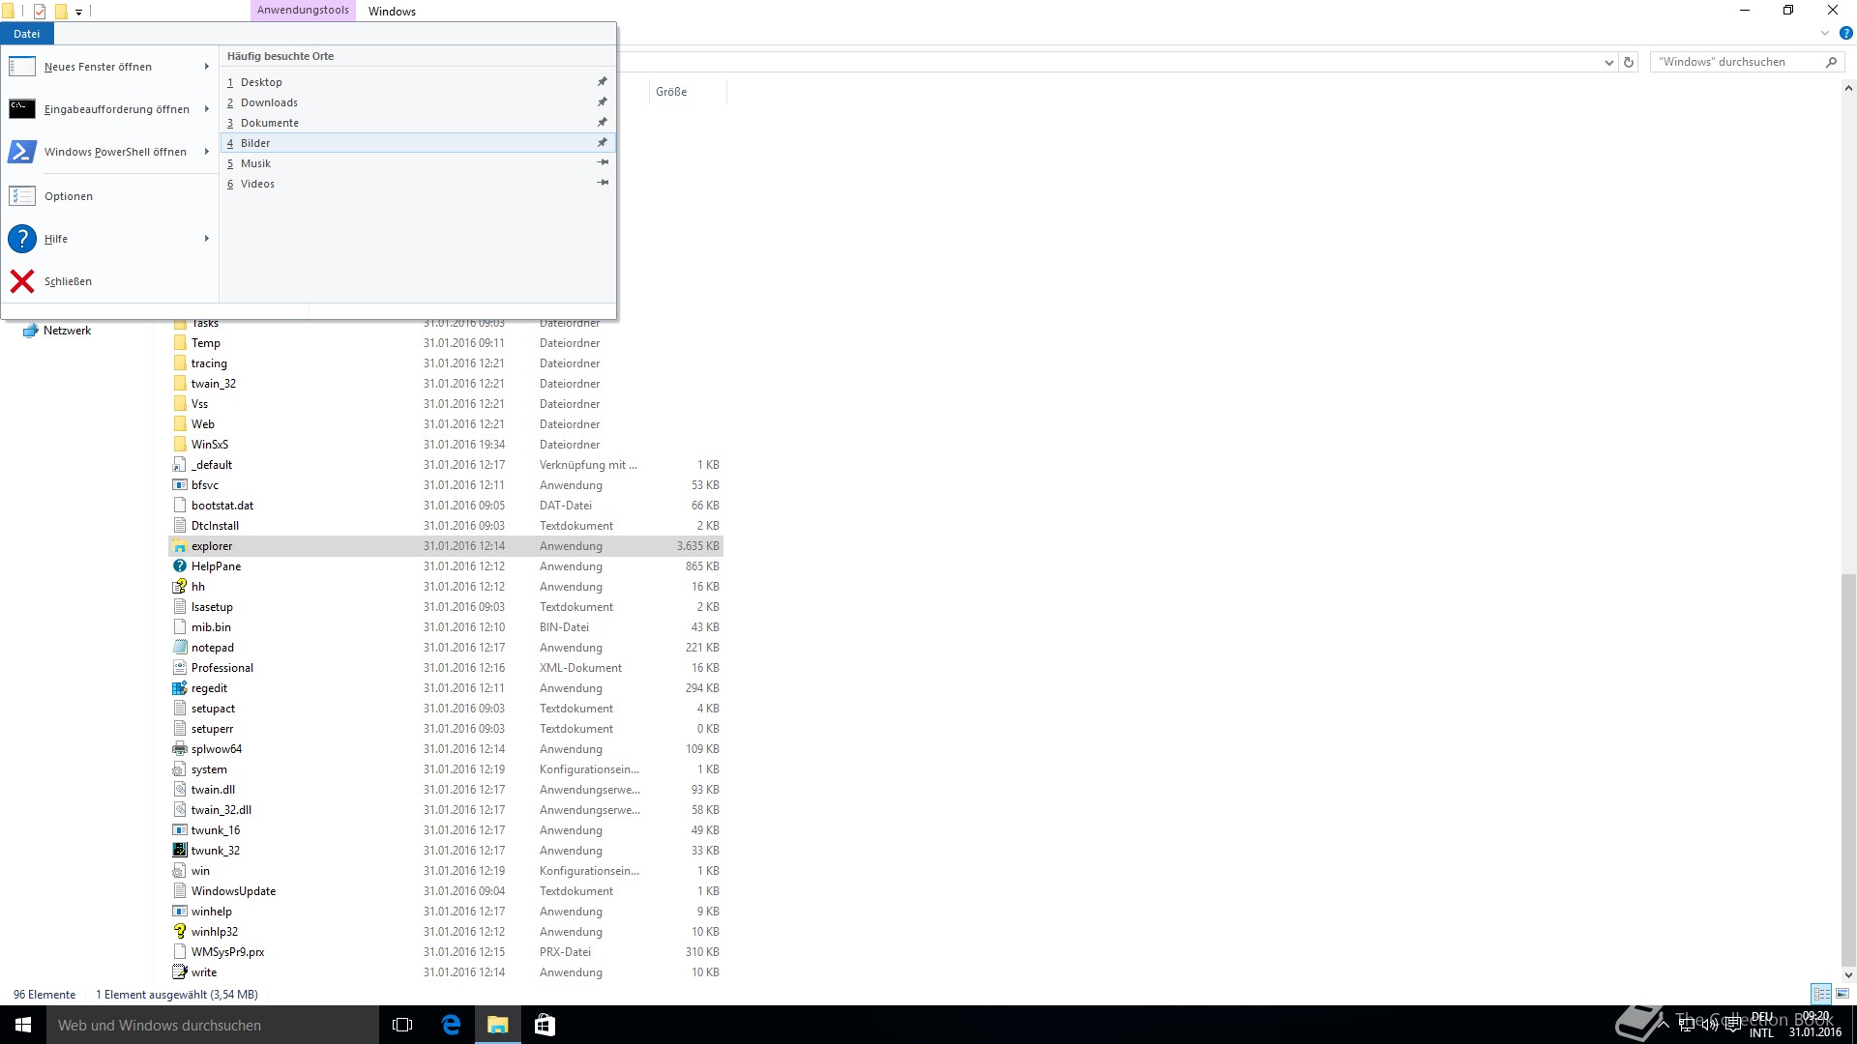
Task: Select the HelpPane application icon
Action: pos(179,566)
